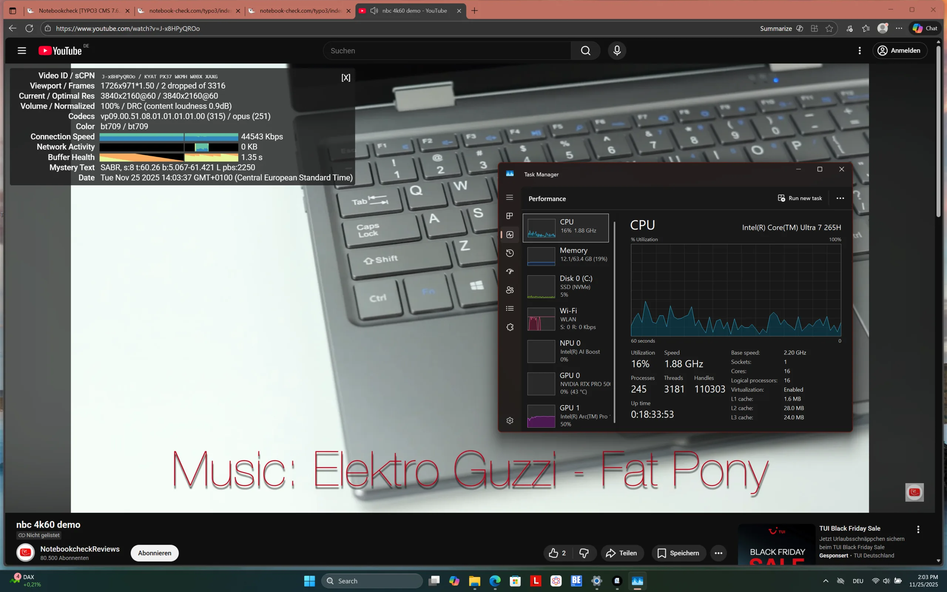Dislike the video with thumbs-down
The image size is (947, 592).
click(584, 553)
